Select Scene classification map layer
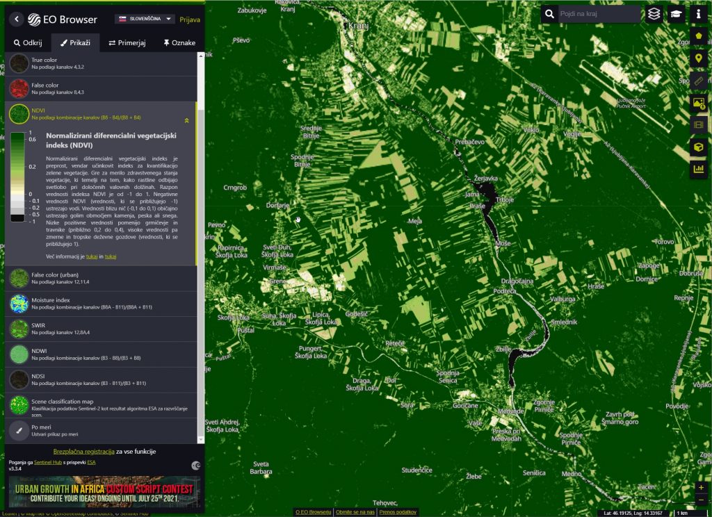 [101, 405]
